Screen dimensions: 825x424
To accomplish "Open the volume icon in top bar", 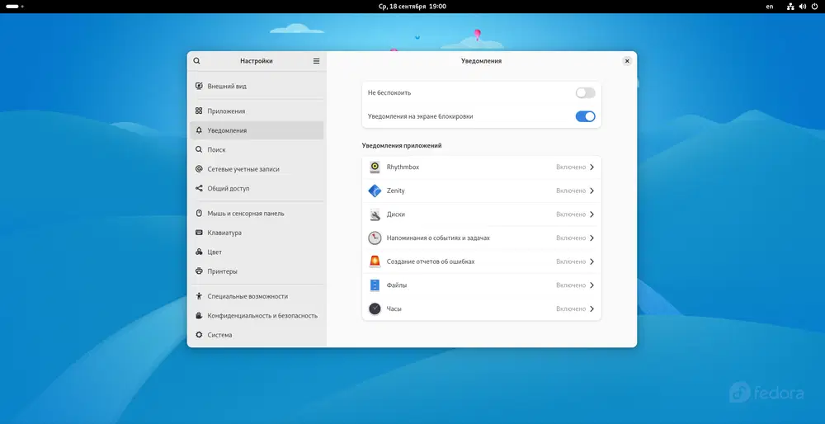I will coord(803,7).
